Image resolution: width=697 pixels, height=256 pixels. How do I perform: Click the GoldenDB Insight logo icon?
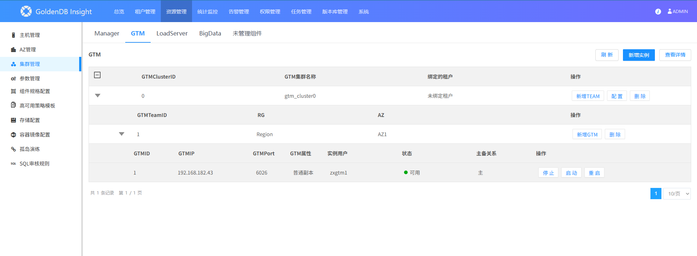tap(26, 11)
